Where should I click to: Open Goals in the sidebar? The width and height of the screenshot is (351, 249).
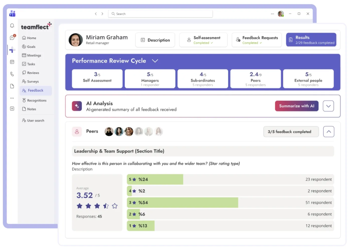tap(29, 47)
